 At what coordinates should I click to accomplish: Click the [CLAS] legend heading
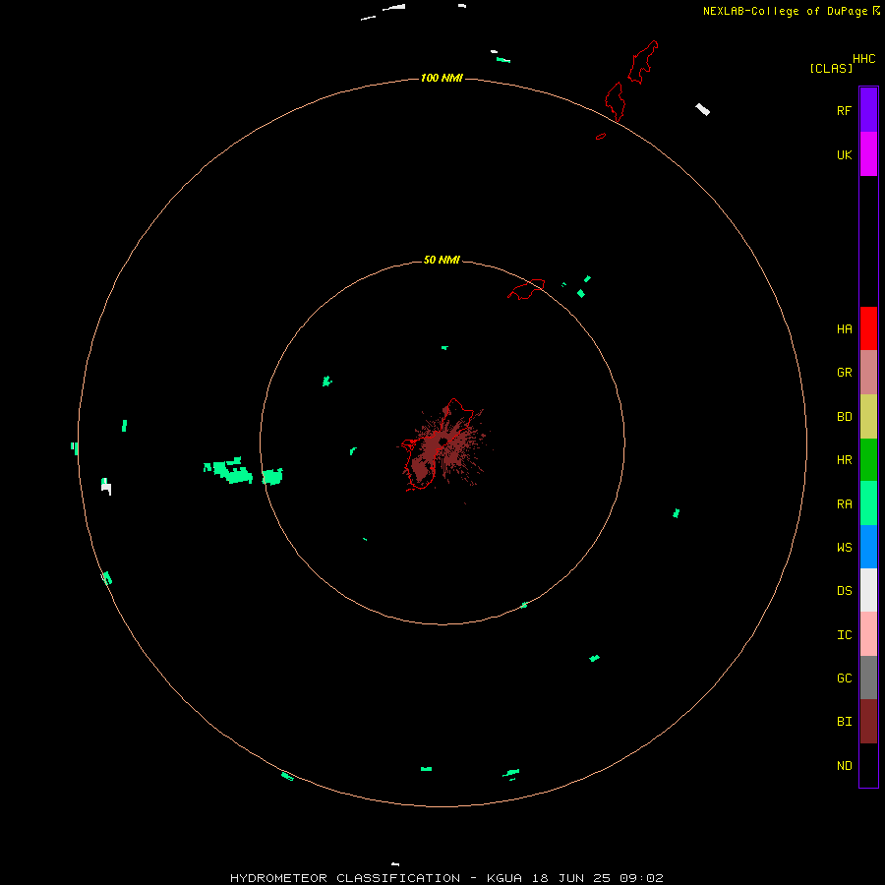click(831, 68)
